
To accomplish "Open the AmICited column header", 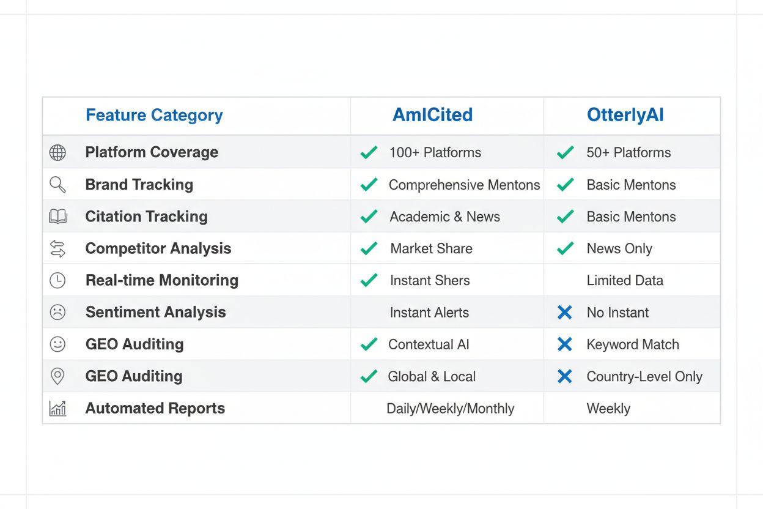I will (432, 115).
